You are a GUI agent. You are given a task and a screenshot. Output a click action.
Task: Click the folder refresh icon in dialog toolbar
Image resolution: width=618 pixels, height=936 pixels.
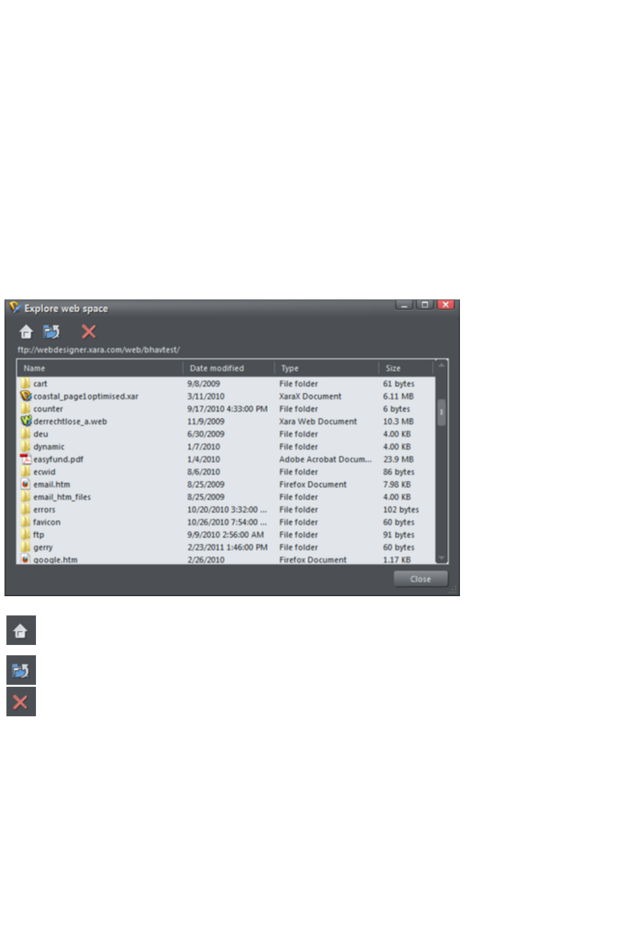(x=51, y=331)
